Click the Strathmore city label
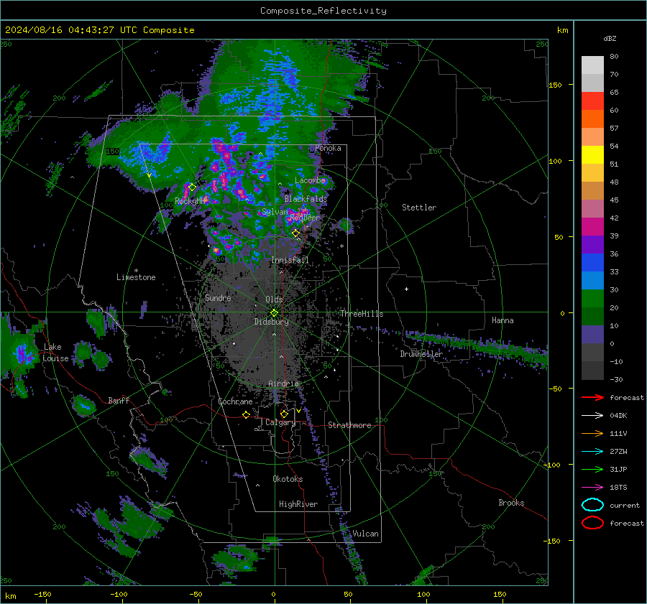The height and width of the screenshot is (604, 647). 349,425
